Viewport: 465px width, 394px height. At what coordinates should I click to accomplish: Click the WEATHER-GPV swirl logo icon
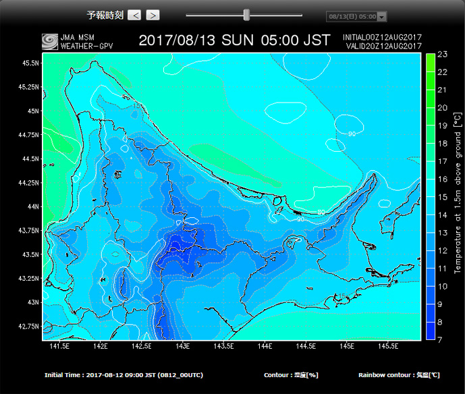[49, 41]
